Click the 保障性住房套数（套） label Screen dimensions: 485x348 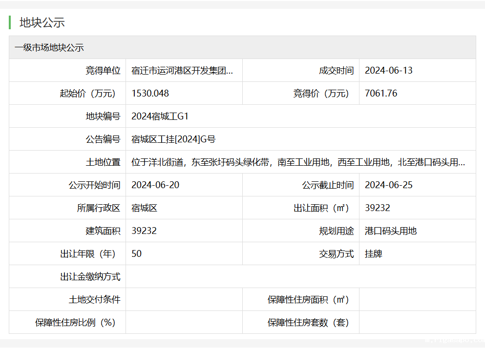point(308,323)
